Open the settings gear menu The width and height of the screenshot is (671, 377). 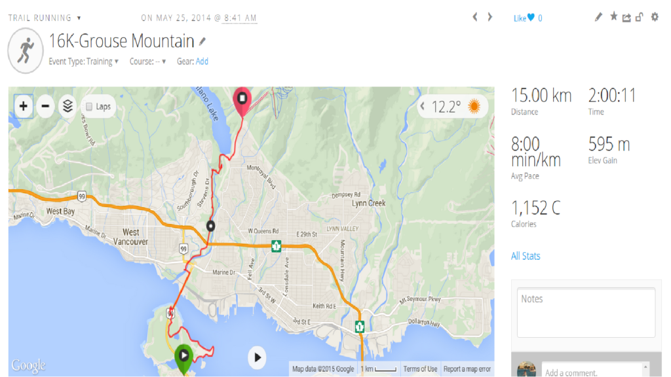pyautogui.click(x=654, y=17)
